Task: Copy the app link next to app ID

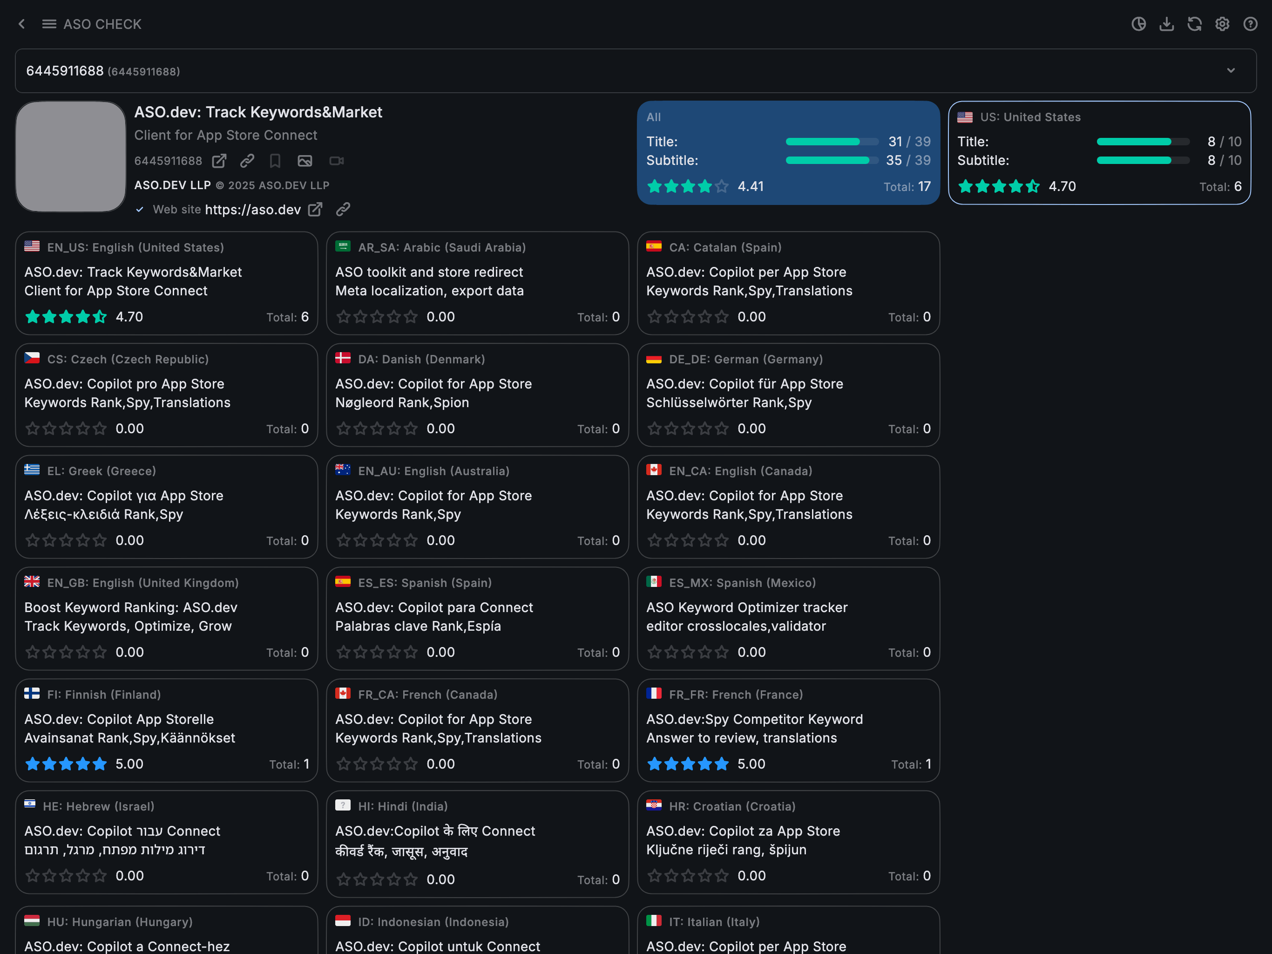Action: (247, 161)
